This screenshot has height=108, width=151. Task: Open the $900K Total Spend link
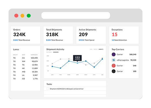(x=82, y=40)
